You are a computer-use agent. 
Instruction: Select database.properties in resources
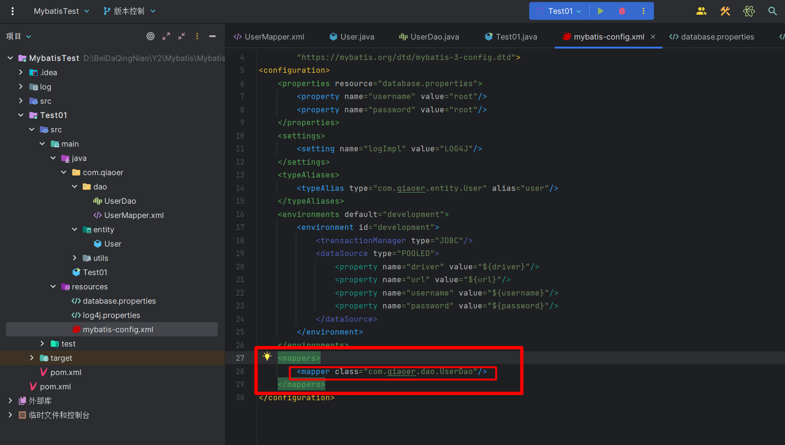[114, 301]
